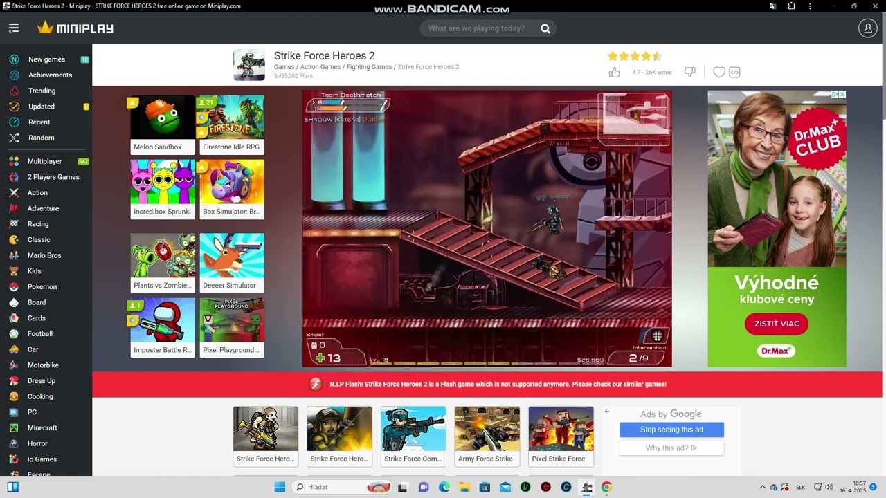Open Melon Sandbox game thumbnail
The width and height of the screenshot is (886, 498).
pyautogui.click(x=163, y=124)
